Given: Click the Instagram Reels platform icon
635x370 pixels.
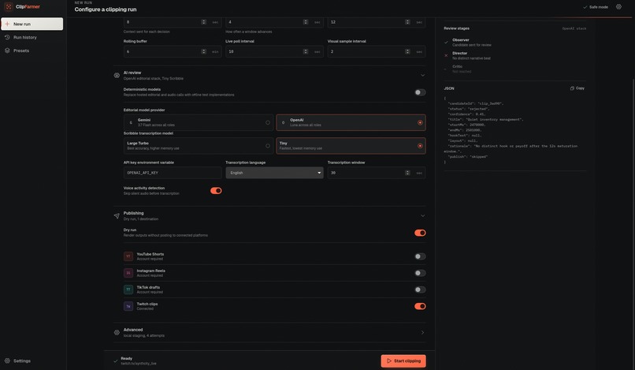Looking at the screenshot, I should click(x=128, y=273).
